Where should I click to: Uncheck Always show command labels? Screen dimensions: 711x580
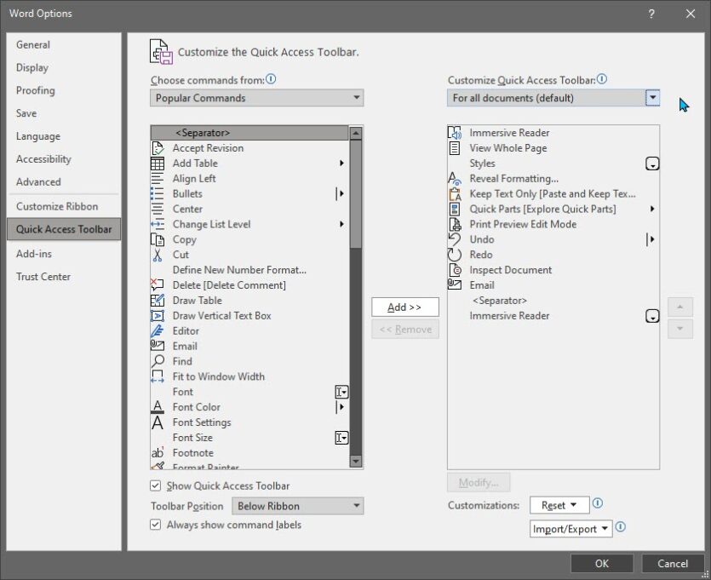point(156,525)
